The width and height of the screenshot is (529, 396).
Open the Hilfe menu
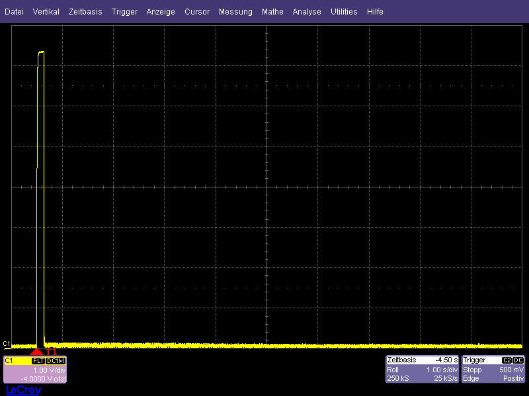[x=375, y=12]
